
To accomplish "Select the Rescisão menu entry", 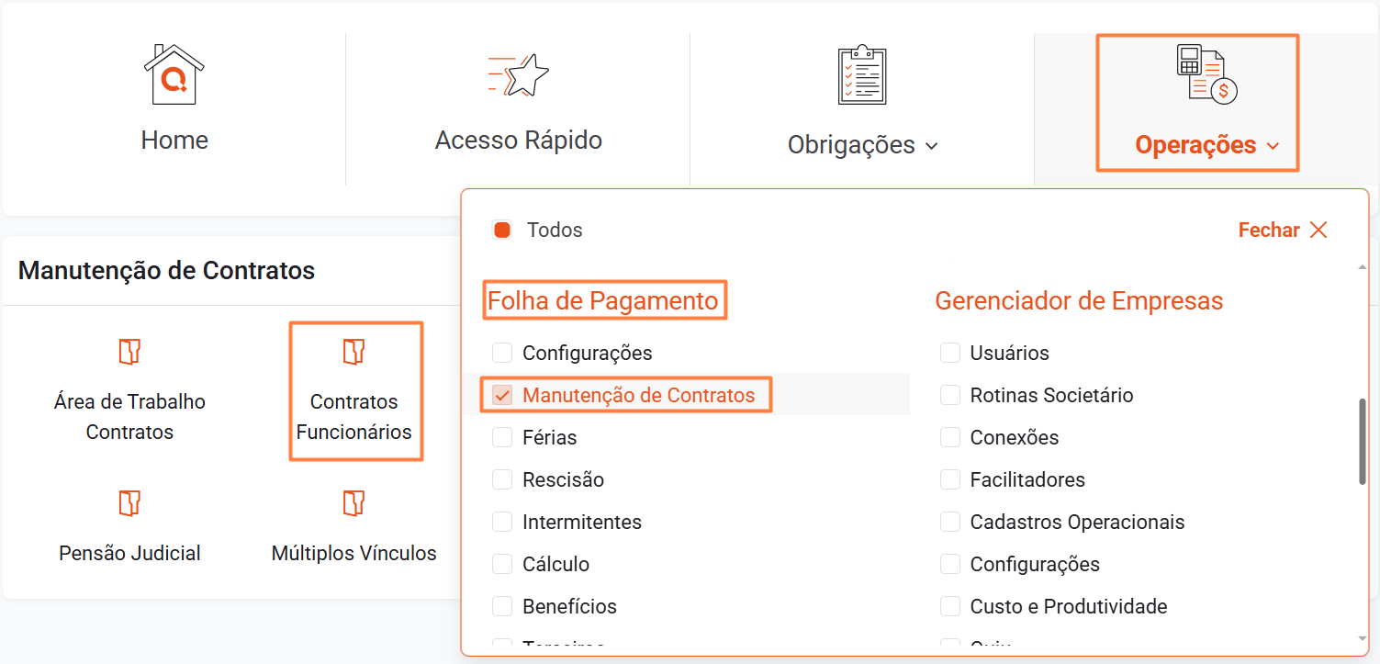I will tap(563, 480).
